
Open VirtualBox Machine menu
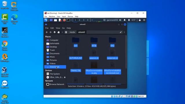pyautogui.click(x=52, y=16)
